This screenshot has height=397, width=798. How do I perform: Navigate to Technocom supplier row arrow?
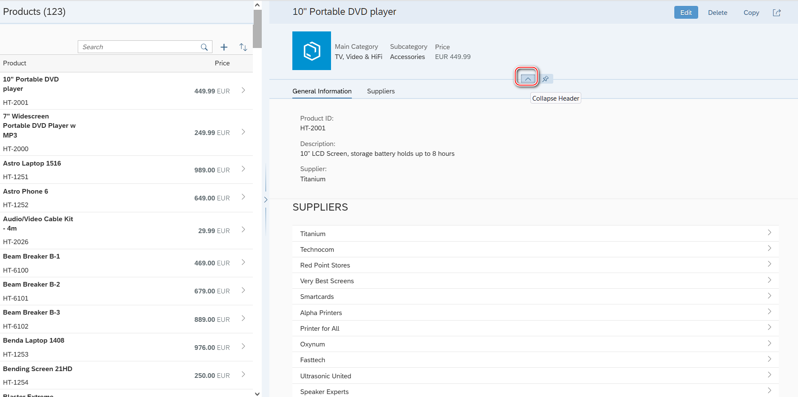769,248
